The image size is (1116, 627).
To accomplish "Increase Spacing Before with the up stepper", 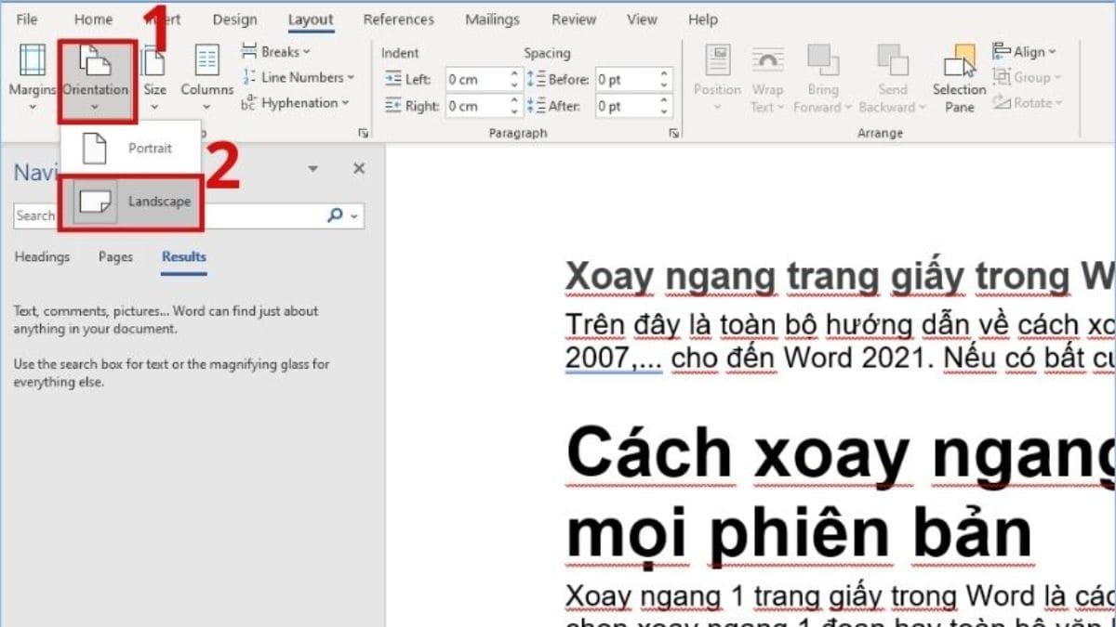I will tap(662, 74).
